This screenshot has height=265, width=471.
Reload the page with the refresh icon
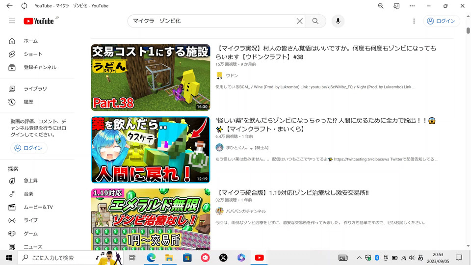click(24, 6)
